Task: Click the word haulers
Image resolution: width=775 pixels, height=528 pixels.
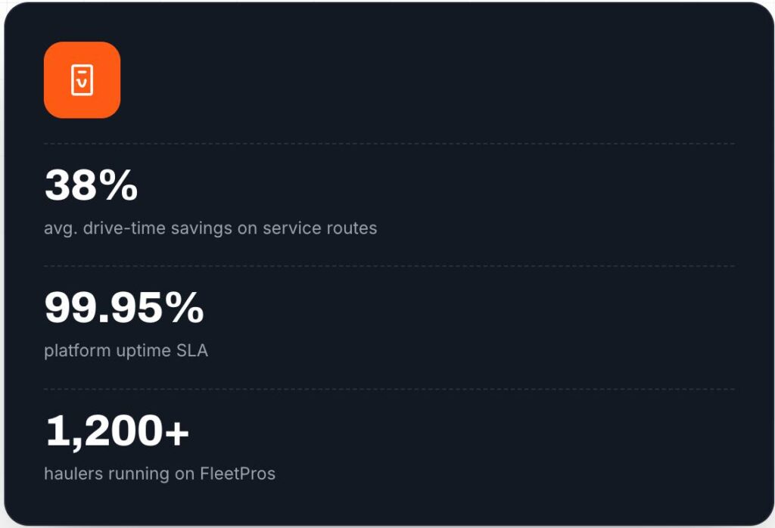Action: (73, 474)
